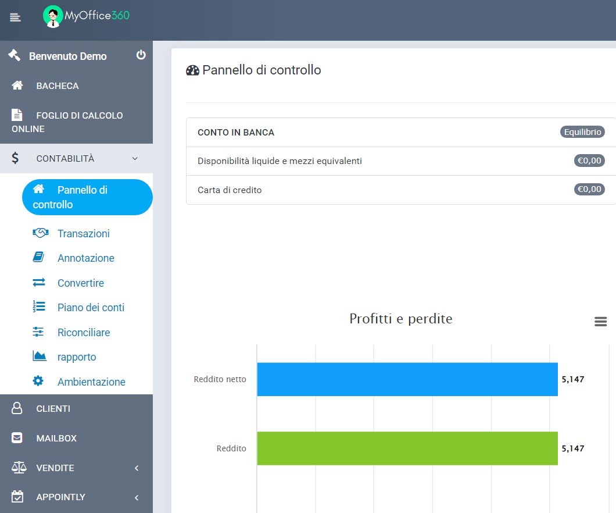Click the Reddito axis label

(x=231, y=448)
